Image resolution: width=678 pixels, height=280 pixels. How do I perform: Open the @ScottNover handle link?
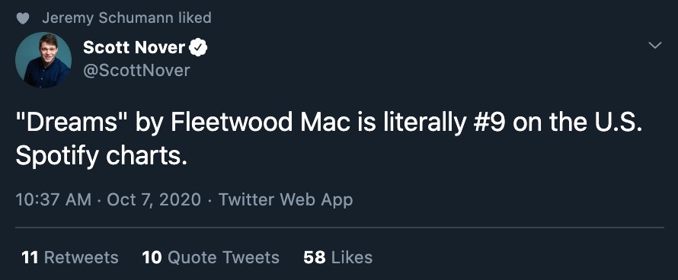[x=136, y=71]
